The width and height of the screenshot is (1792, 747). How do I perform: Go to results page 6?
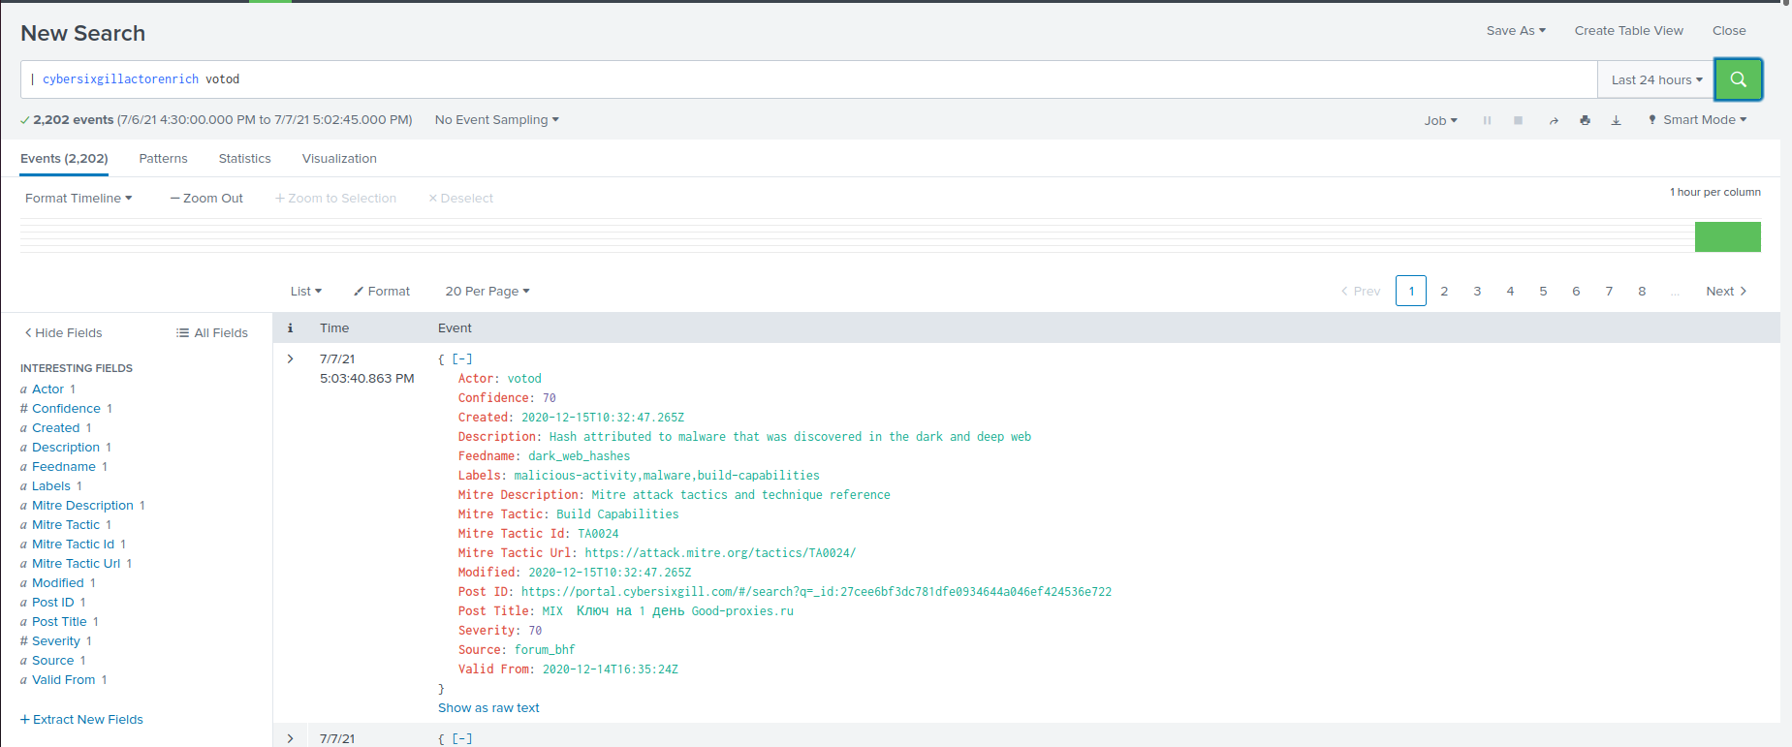1576,291
